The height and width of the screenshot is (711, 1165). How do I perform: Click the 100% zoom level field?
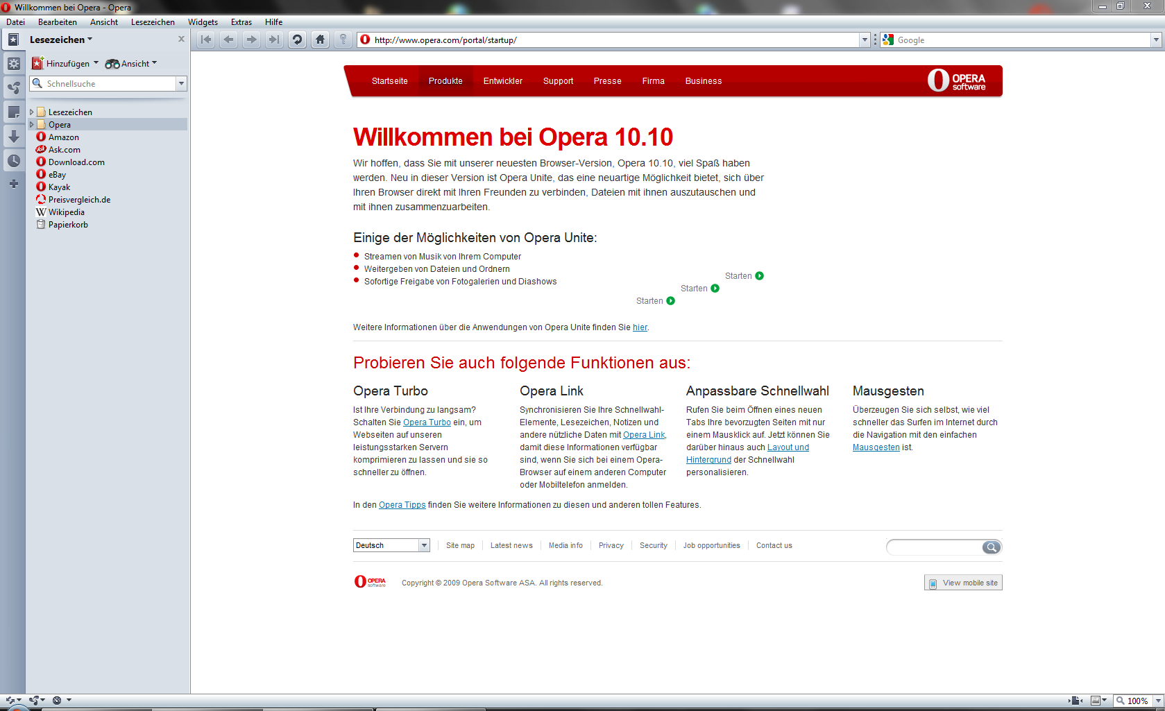click(1138, 701)
